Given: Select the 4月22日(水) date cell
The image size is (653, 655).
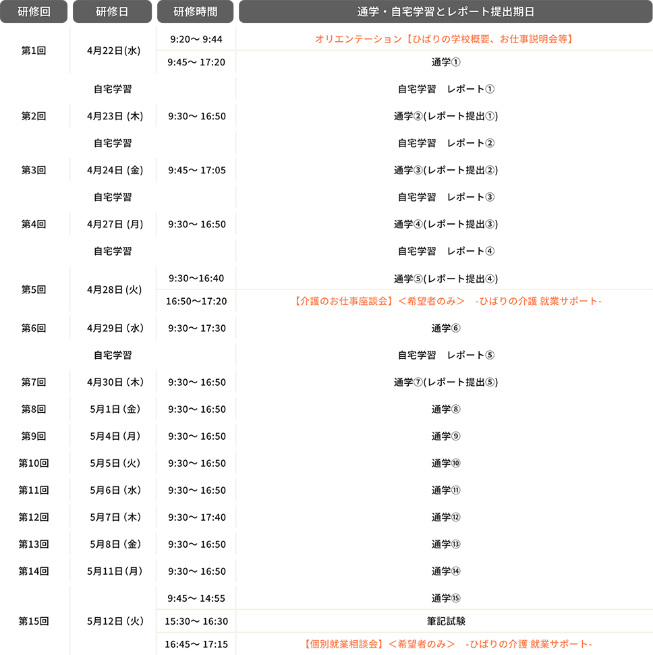Looking at the screenshot, I should (x=113, y=51).
